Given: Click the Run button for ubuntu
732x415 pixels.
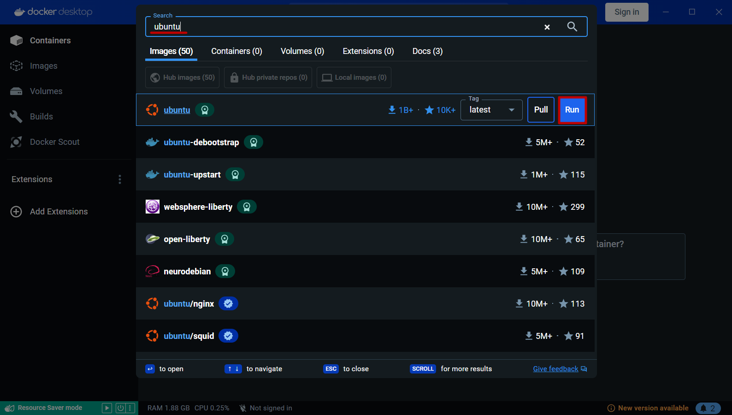Looking at the screenshot, I should [x=572, y=110].
